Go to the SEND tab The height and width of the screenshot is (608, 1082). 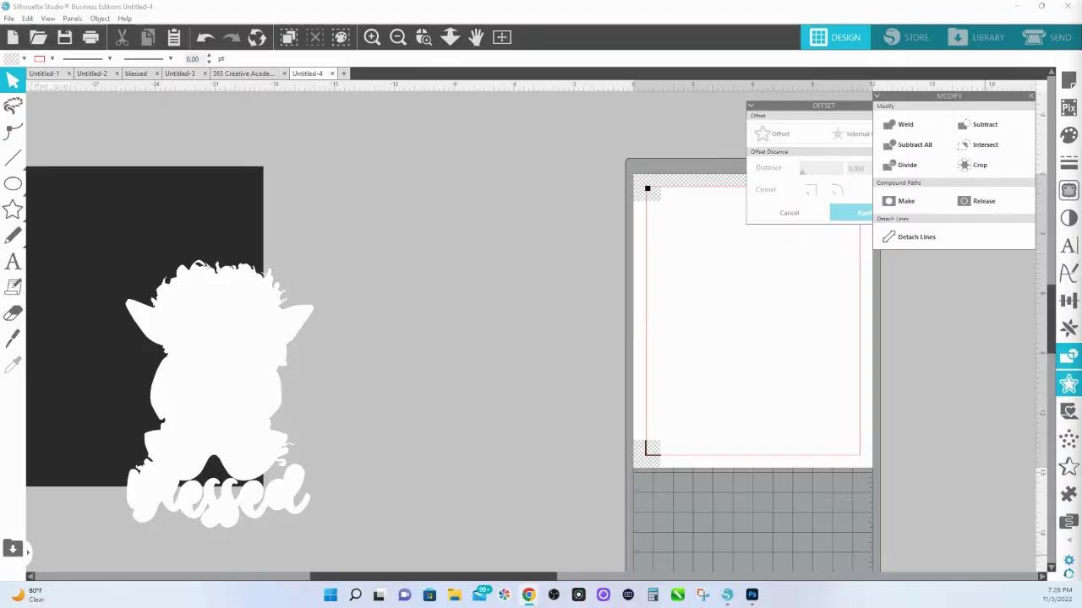coord(1048,37)
